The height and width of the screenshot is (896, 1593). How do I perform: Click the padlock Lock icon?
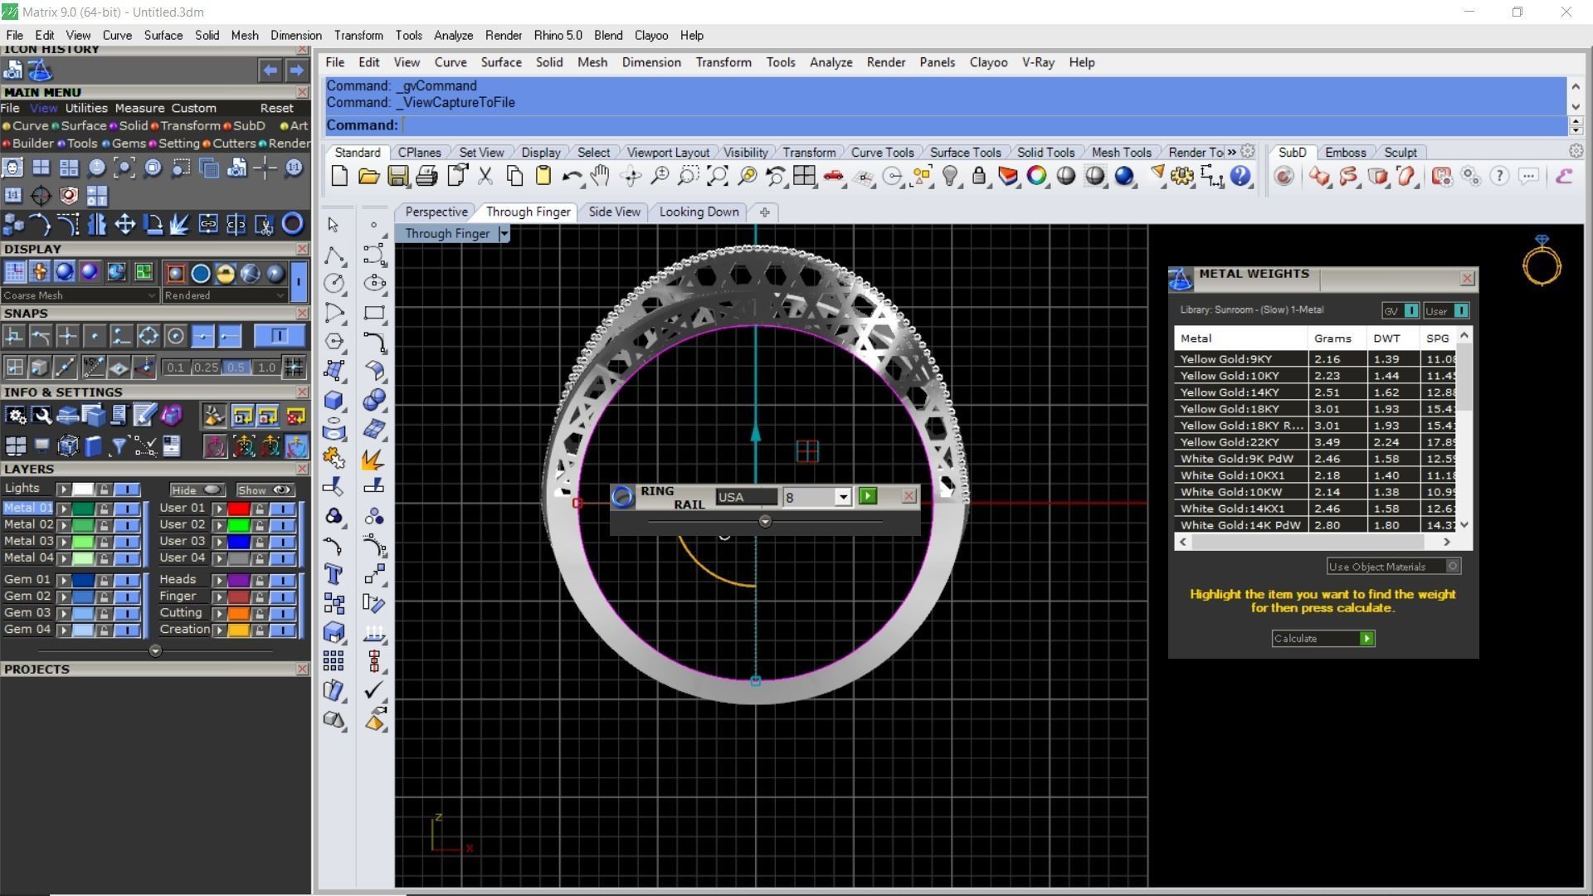979,176
